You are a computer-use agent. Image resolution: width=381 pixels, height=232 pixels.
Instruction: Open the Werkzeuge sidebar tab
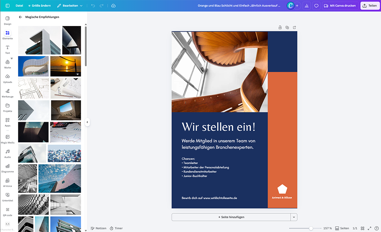[x=7, y=93]
